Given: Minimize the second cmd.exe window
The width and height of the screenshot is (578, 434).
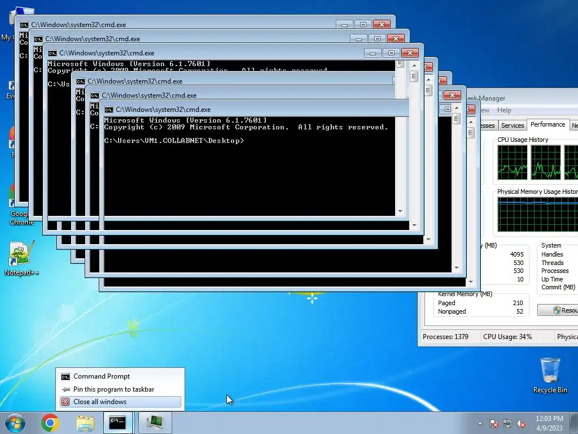Looking at the screenshot, I should pos(358,38).
